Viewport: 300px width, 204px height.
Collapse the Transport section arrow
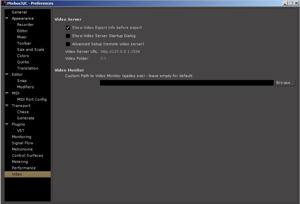[7, 106]
